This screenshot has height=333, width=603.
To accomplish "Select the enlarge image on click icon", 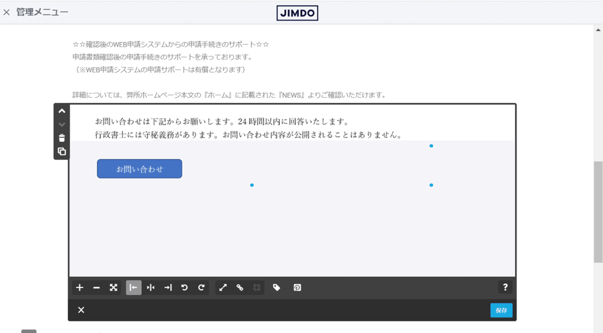I will point(223,287).
